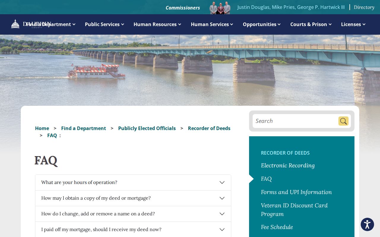Open the Public Services dropdown menu

point(104,24)
